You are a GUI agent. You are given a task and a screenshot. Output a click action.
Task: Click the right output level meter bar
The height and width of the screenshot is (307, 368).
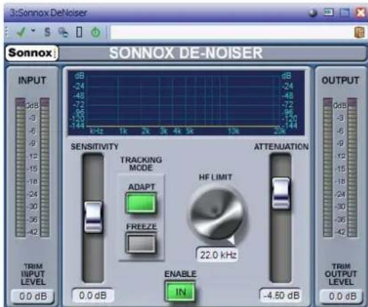point(352,167)
